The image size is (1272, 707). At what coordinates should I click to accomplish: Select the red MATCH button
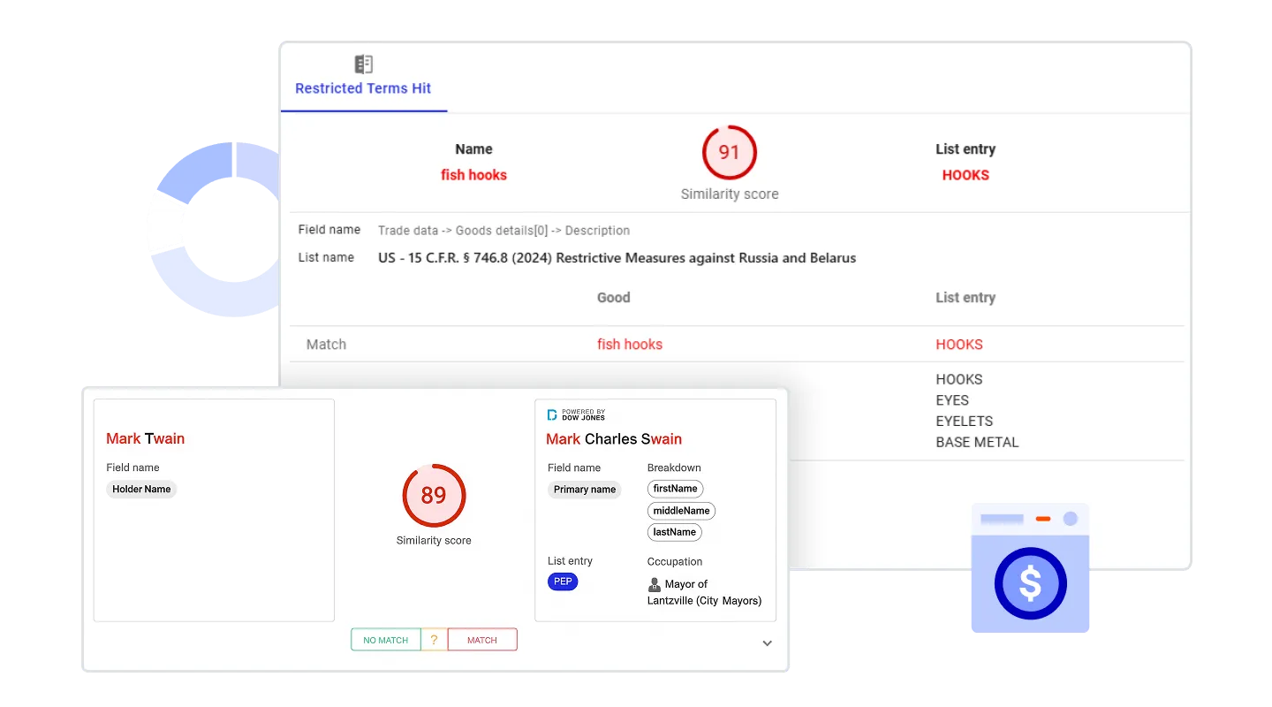click(x=482, y=640)
